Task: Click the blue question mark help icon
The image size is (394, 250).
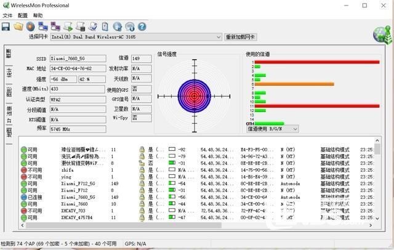Action: (142, 26)
